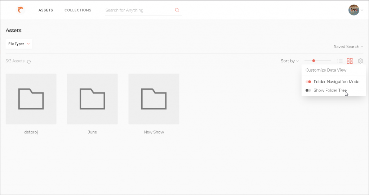Adjust the thumbnail size slider

[x=317, y=61]
